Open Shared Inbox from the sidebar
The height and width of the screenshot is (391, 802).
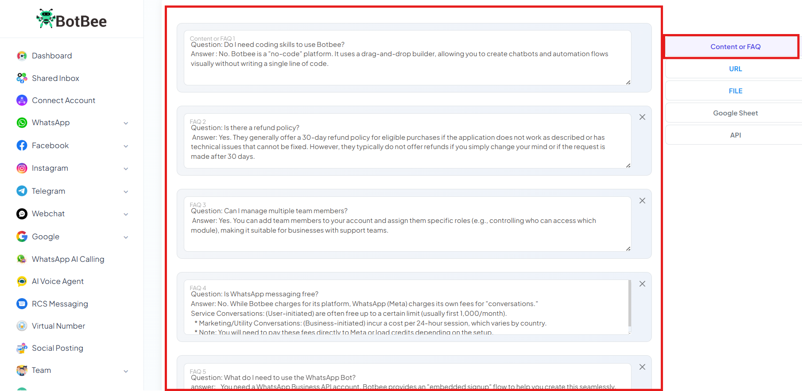click(x=55, y=78)
